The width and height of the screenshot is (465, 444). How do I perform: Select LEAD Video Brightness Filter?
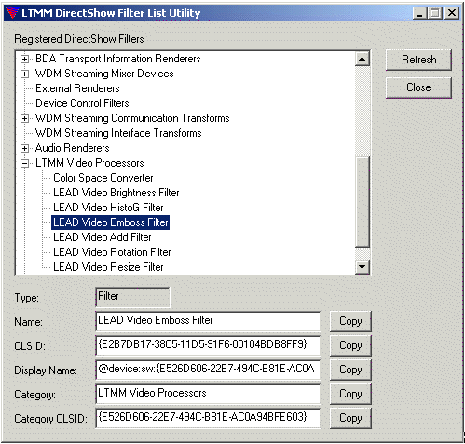pos(116,193)
